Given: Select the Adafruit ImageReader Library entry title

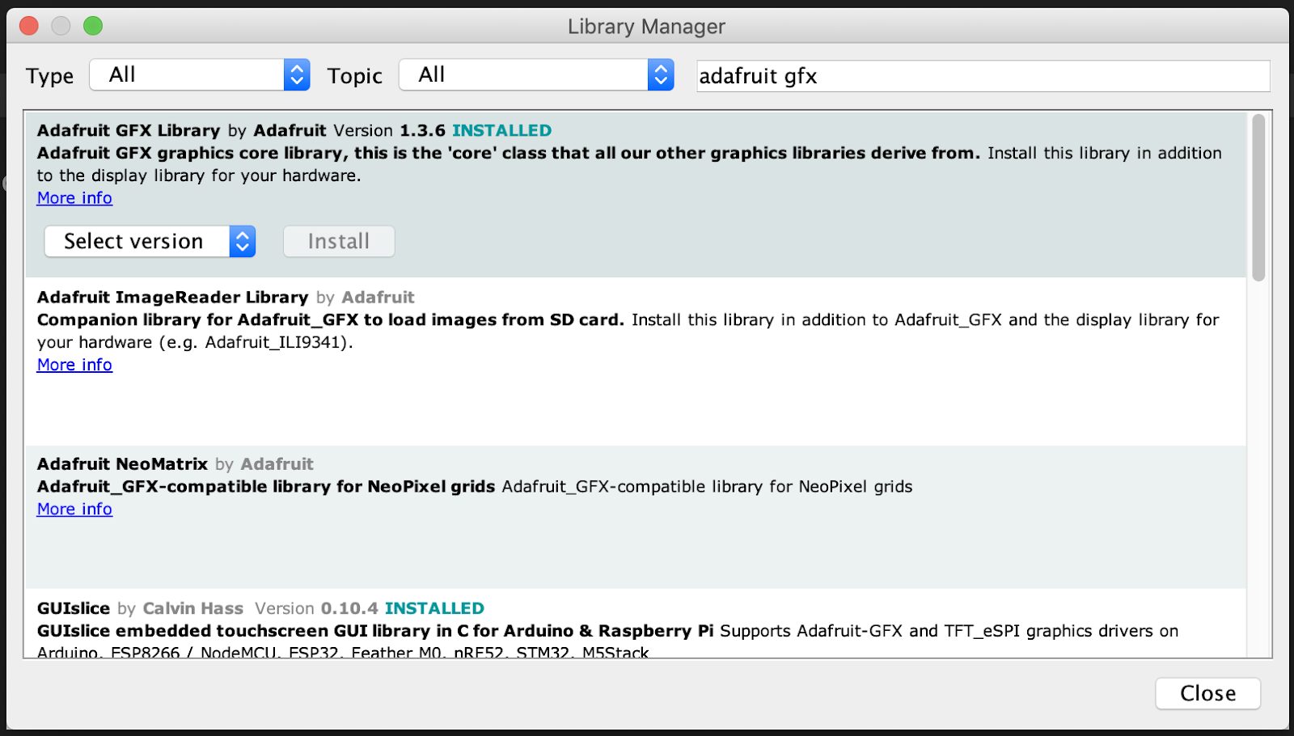Looking at the screenshot, I should (172, 298).
